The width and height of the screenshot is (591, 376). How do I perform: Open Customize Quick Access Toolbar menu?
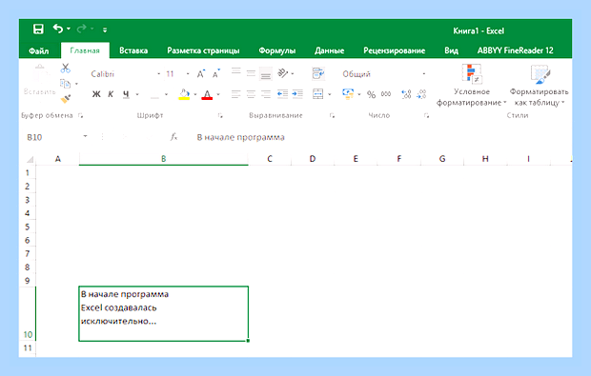point(105,30)
